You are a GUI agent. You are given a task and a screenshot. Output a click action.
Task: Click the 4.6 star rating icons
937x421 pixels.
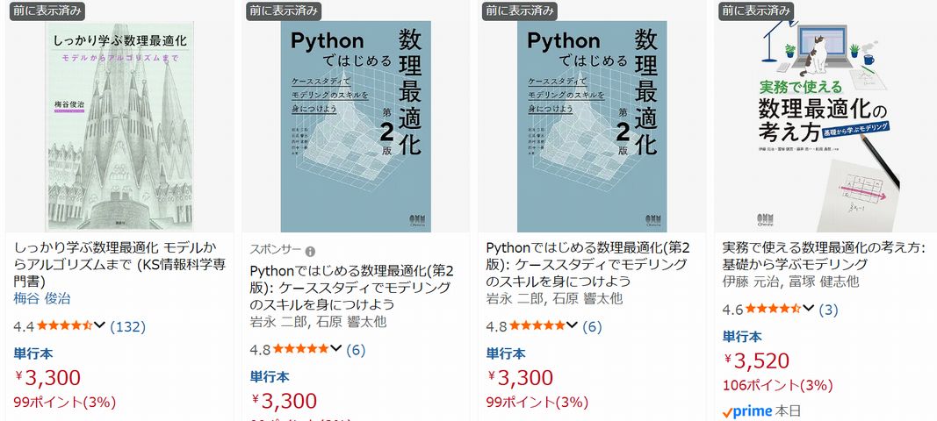coord(773,309)
